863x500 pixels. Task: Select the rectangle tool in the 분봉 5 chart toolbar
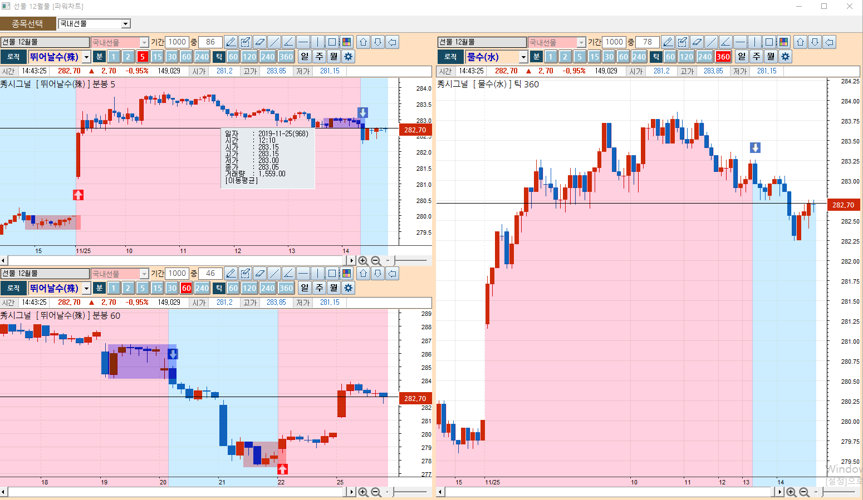(332, 42)
